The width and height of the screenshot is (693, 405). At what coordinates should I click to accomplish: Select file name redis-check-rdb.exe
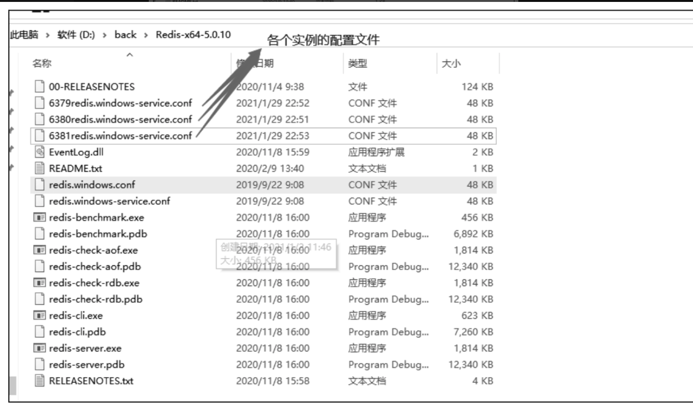pos(94,283)
